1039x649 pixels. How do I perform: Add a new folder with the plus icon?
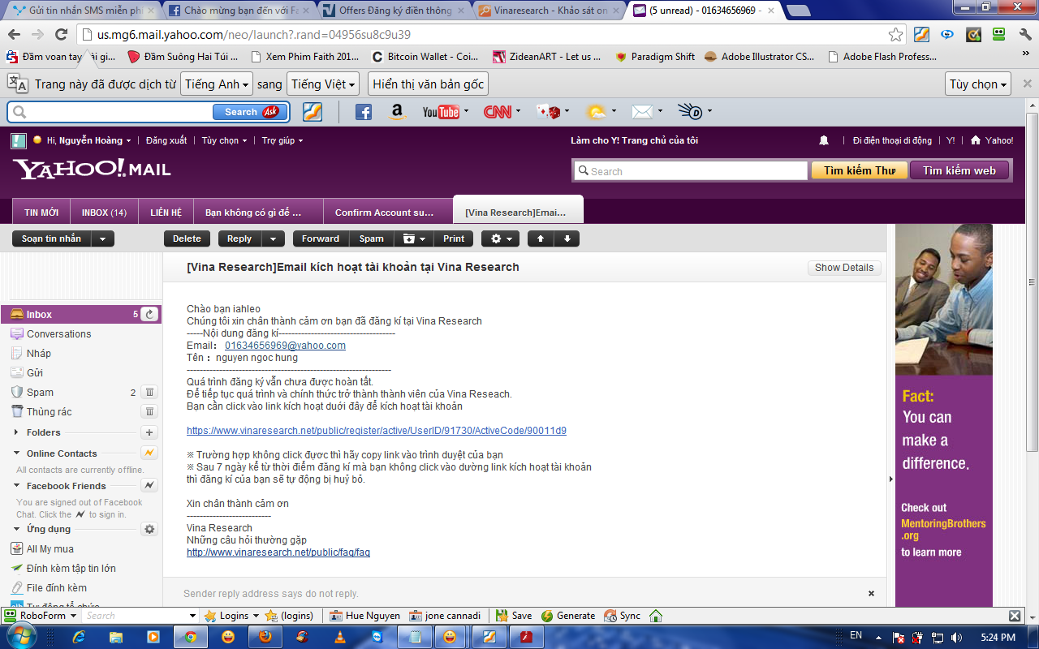[x=149, y=432]
